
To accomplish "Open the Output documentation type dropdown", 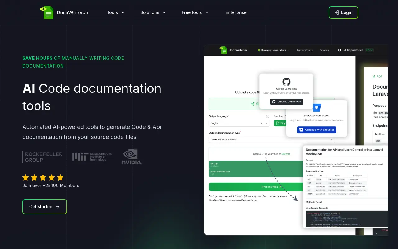I will [271, 139].
